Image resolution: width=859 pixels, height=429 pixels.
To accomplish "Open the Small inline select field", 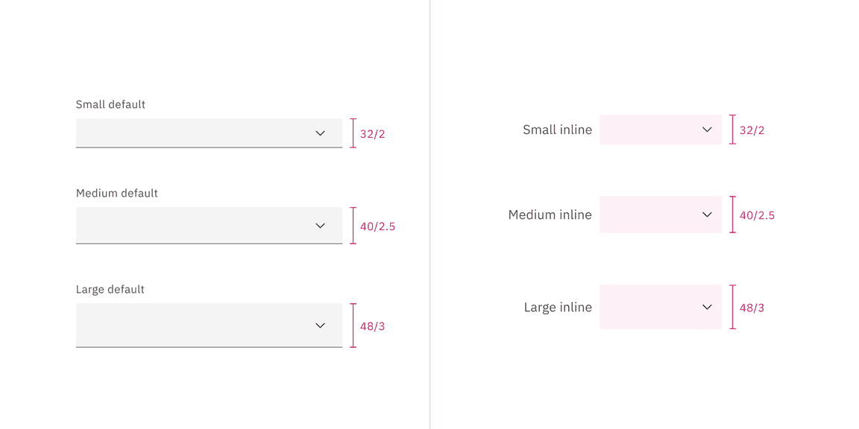I will pyautogui.click(x=660, y=129).
